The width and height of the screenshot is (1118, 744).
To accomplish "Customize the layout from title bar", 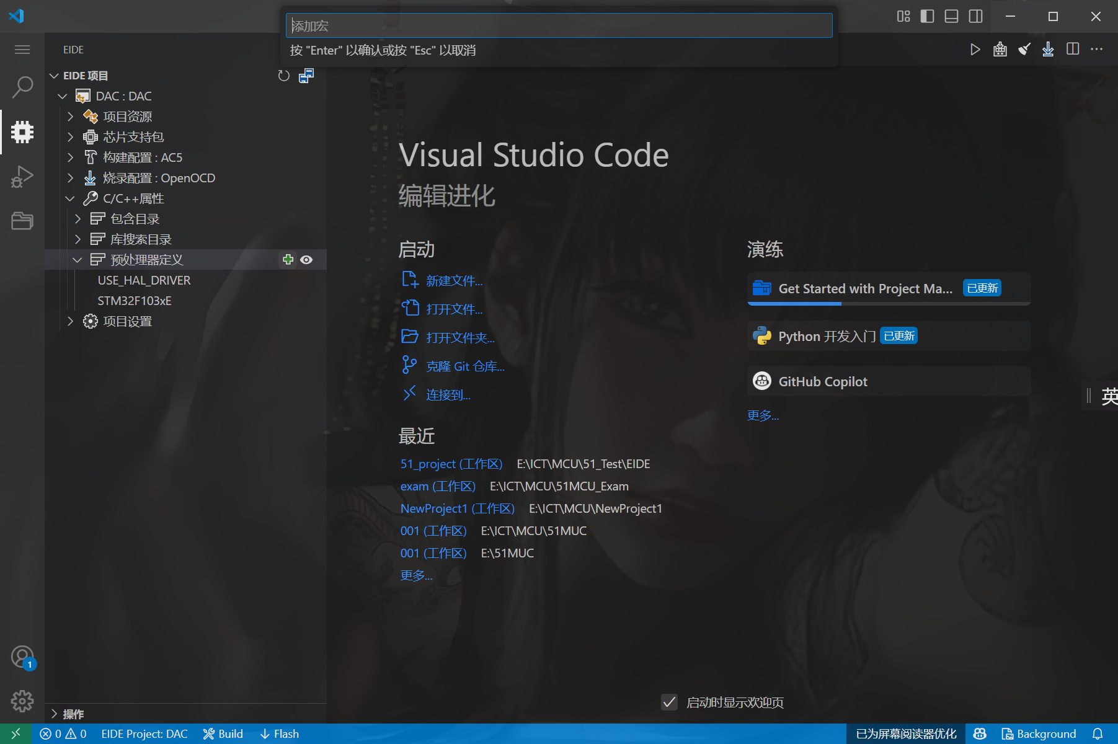I will 903,16.
